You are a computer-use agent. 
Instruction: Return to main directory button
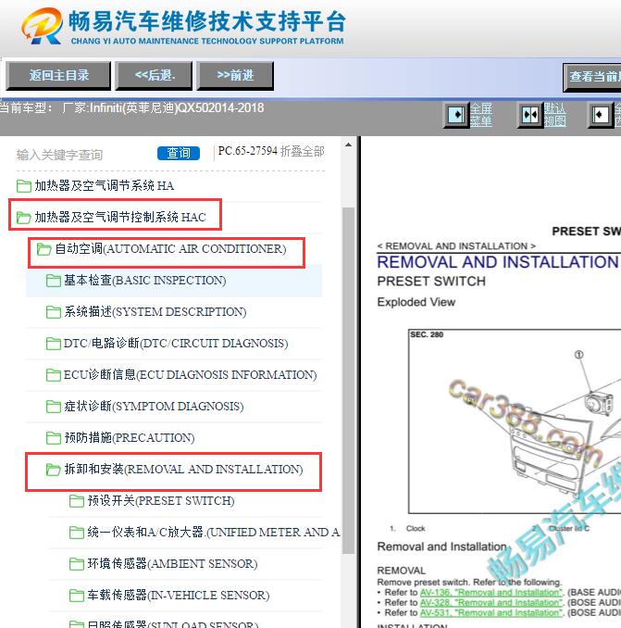pyautogui.click(x=58, y=76)
